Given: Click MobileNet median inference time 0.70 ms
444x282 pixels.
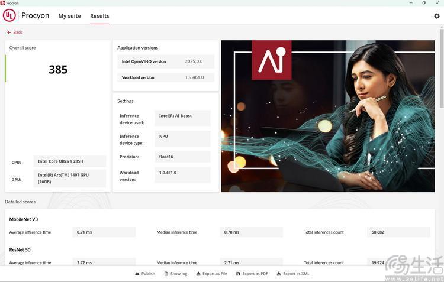Looking at the screenshot, I should tap(252, 232).
